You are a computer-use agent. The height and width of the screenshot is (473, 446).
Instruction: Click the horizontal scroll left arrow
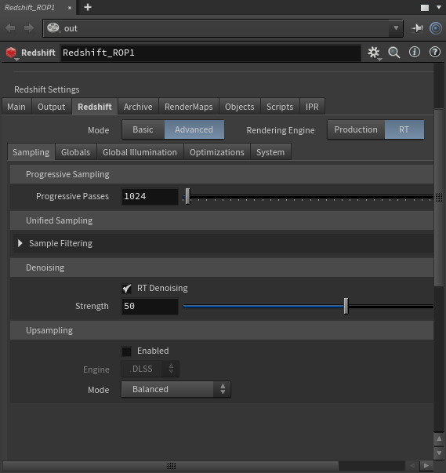(x=412, y=466)
